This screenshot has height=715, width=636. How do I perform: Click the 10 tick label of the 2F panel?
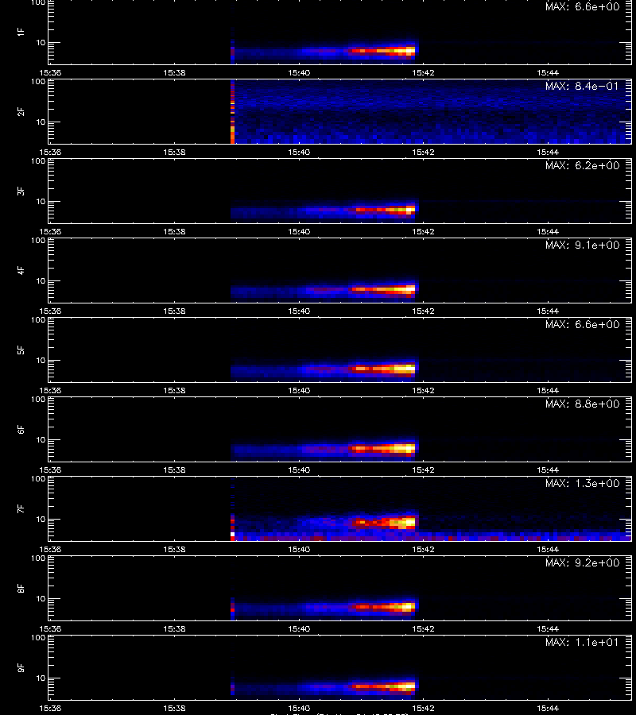pos(41,122)
